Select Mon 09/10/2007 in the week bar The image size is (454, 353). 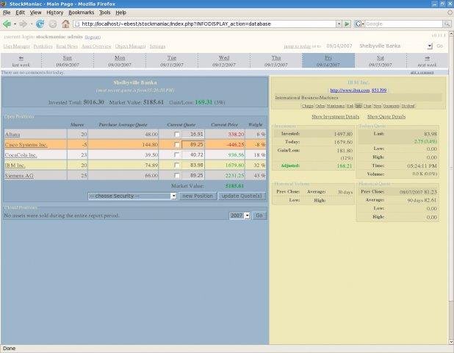coord(120,61)
